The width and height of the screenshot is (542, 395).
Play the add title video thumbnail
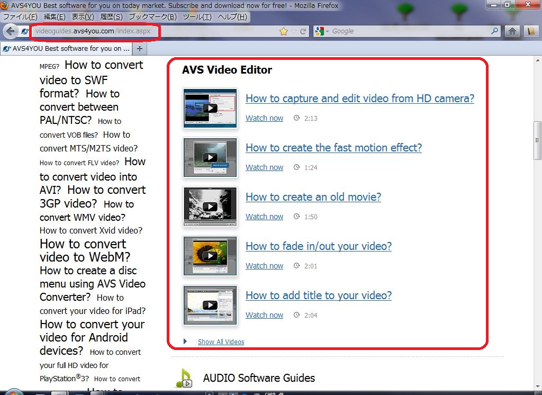(210, 305)
